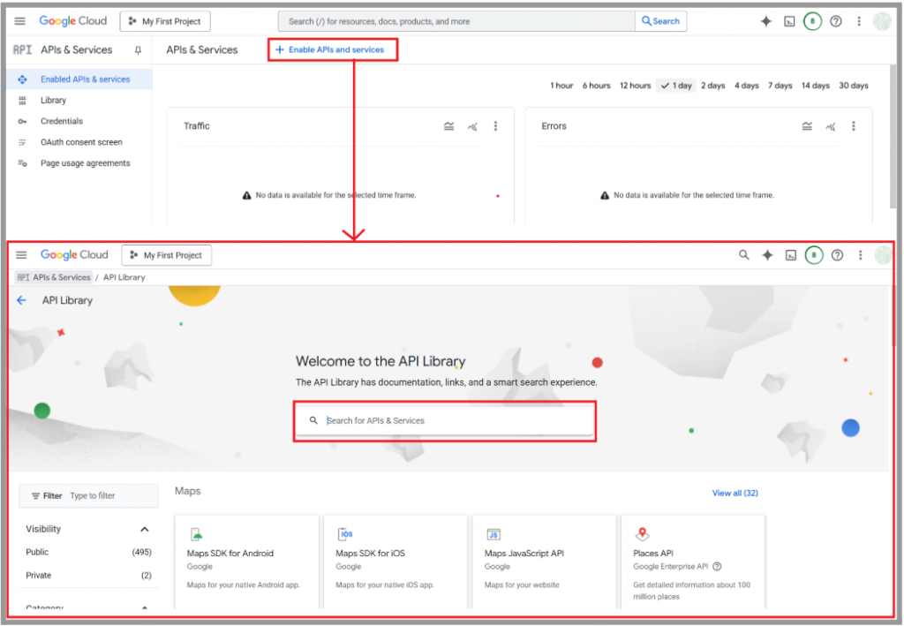
Task: Focus the resources and docs search field
Action: pyautogui.click(x=456, y=21)
